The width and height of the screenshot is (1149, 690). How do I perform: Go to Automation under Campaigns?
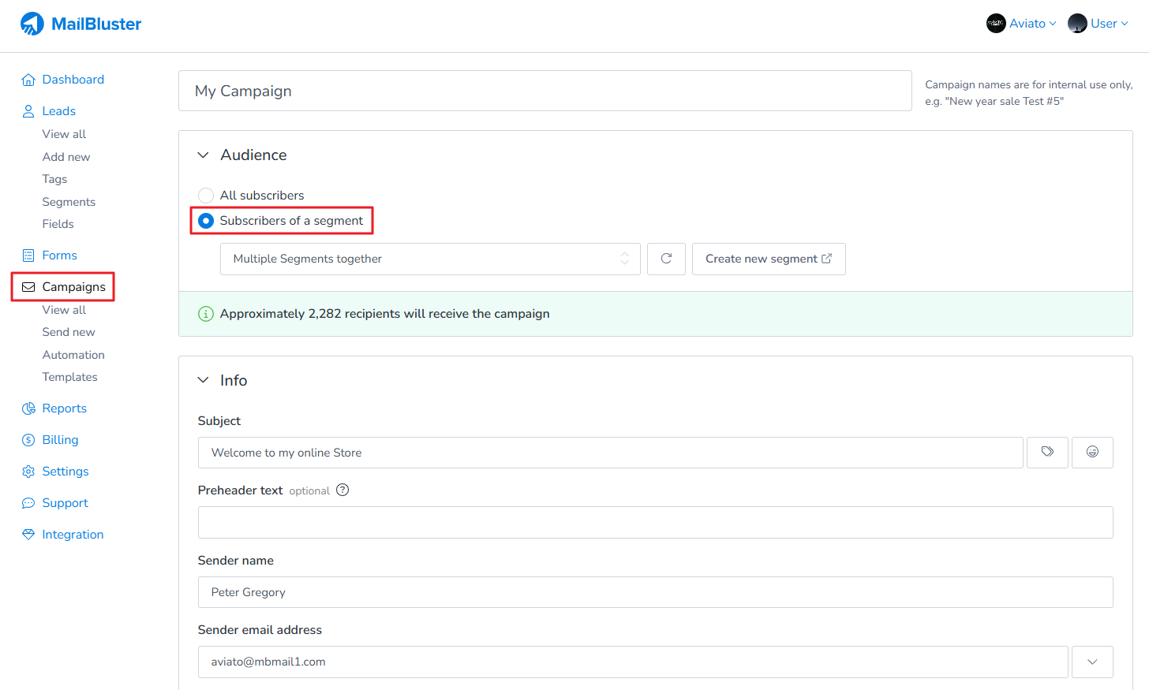(x=73, y=355)
